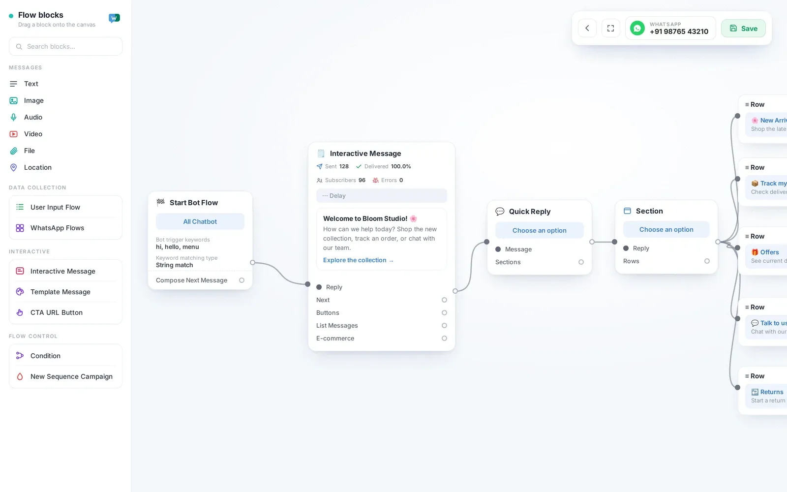Toggle fullscreen canvas view
The width and height of the screenshot is (787, 492).
click(x=611, y=28)
